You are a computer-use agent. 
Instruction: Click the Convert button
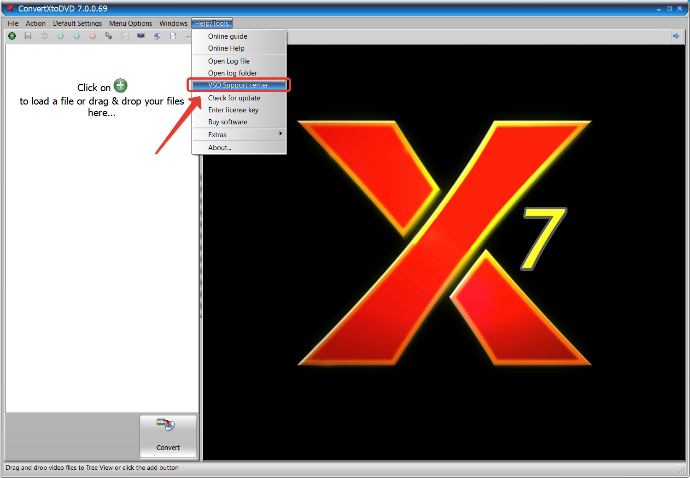point(168,437)
